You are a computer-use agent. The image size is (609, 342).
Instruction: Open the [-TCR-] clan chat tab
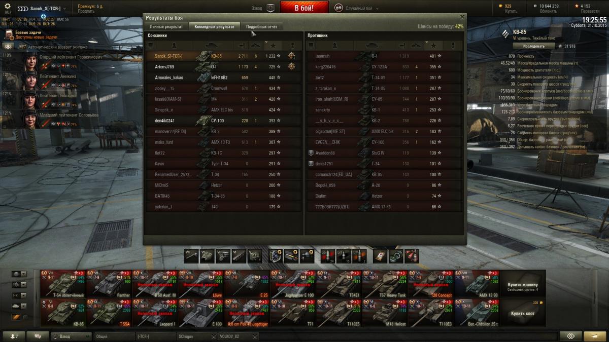point(155,336)
